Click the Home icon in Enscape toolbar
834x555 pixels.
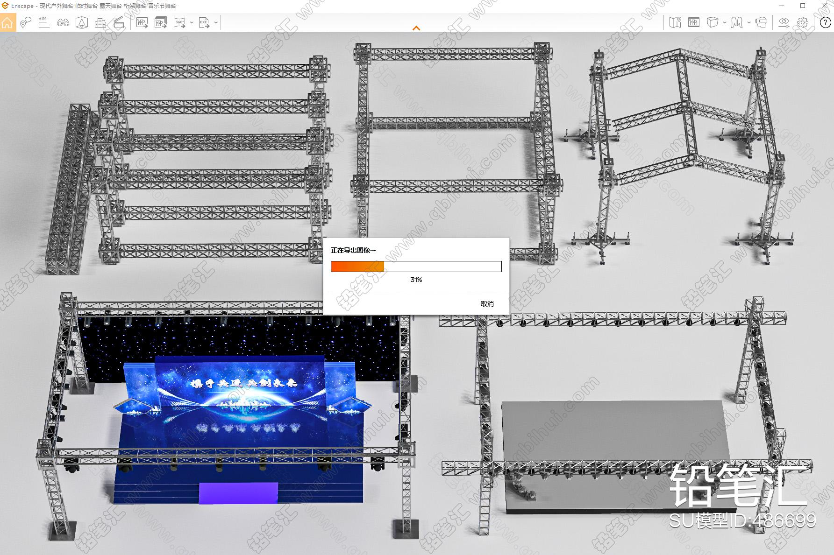pyautogui.click(x=7, y=22)
